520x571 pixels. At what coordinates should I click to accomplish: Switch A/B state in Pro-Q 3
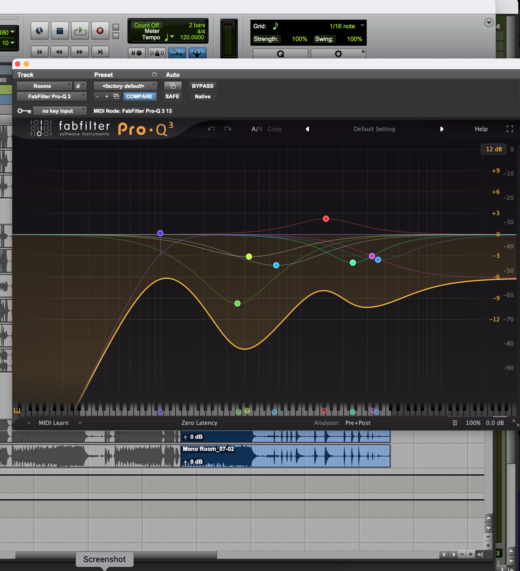click(257, 129)
